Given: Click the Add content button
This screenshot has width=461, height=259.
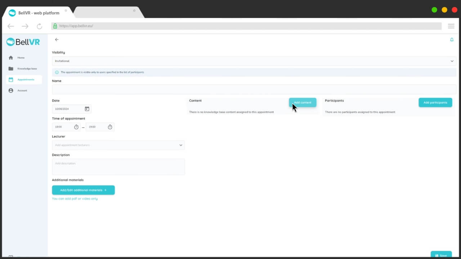Looking at the screenshot, I should (303, 103).
